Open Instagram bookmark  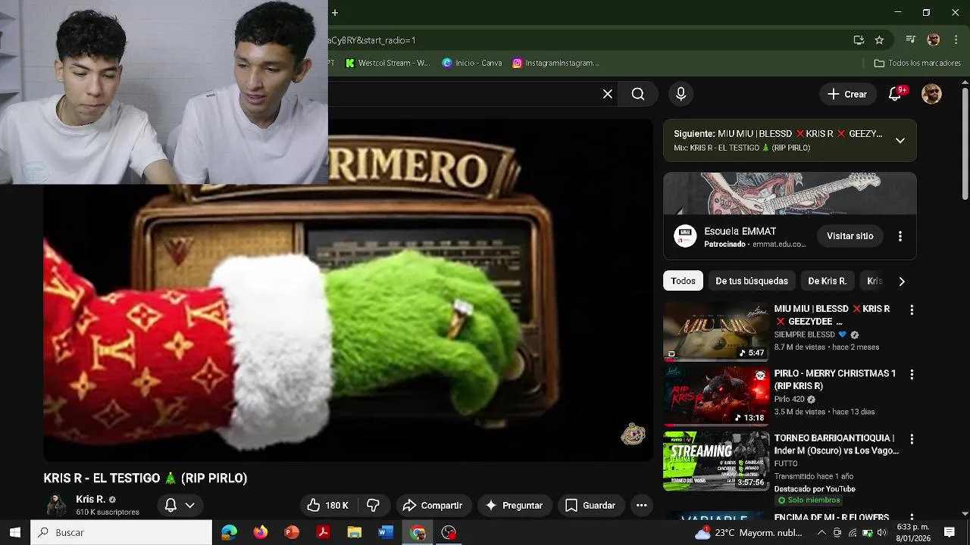pos(555,63)
